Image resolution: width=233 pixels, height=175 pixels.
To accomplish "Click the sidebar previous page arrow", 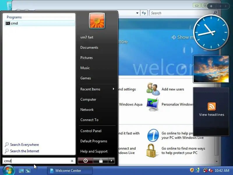I will [x=220, y=6].
